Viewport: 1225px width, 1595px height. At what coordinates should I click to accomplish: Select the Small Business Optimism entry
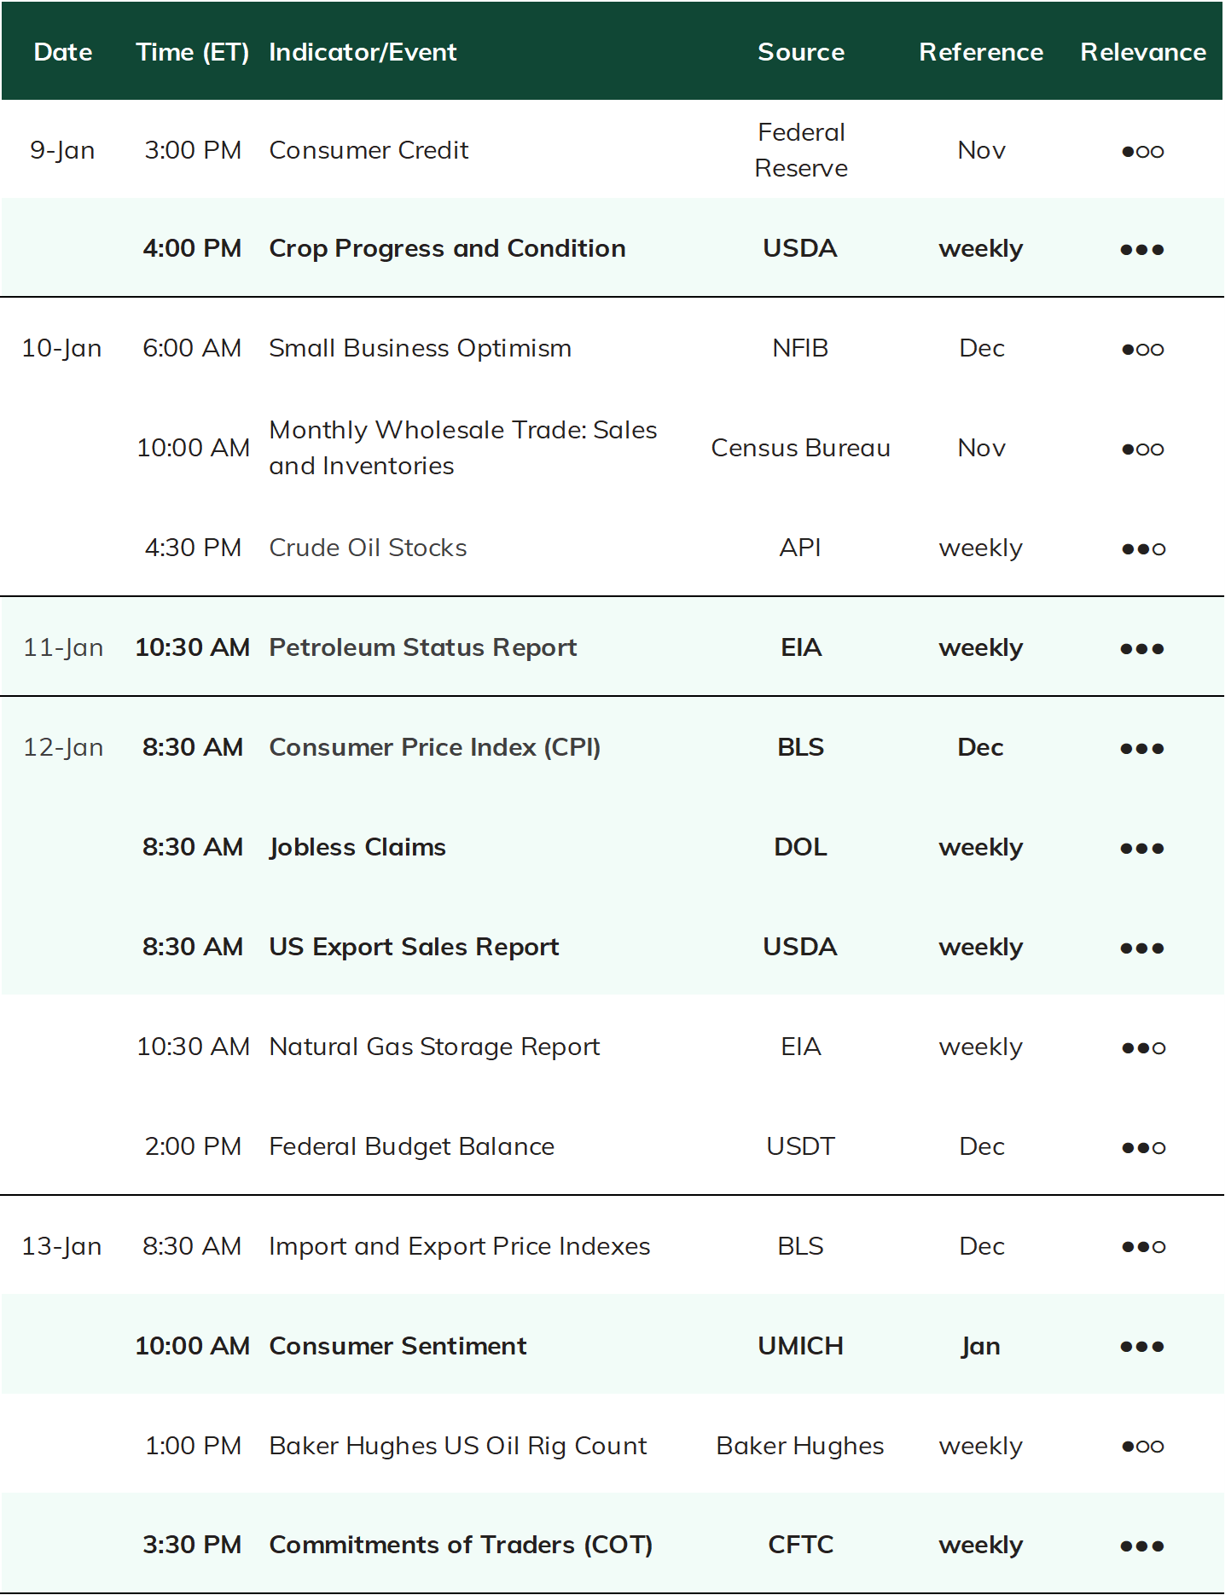(x=420, y=348)
